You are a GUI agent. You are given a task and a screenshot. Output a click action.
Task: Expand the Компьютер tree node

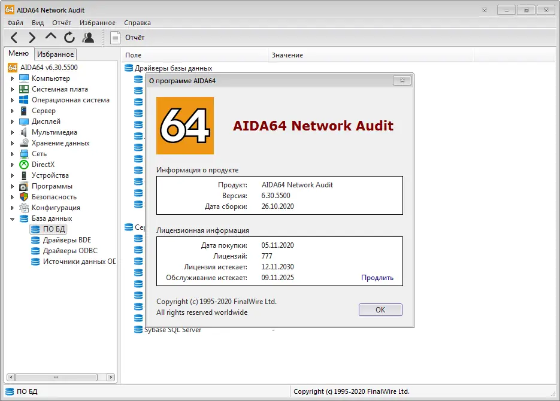point(13,78)
